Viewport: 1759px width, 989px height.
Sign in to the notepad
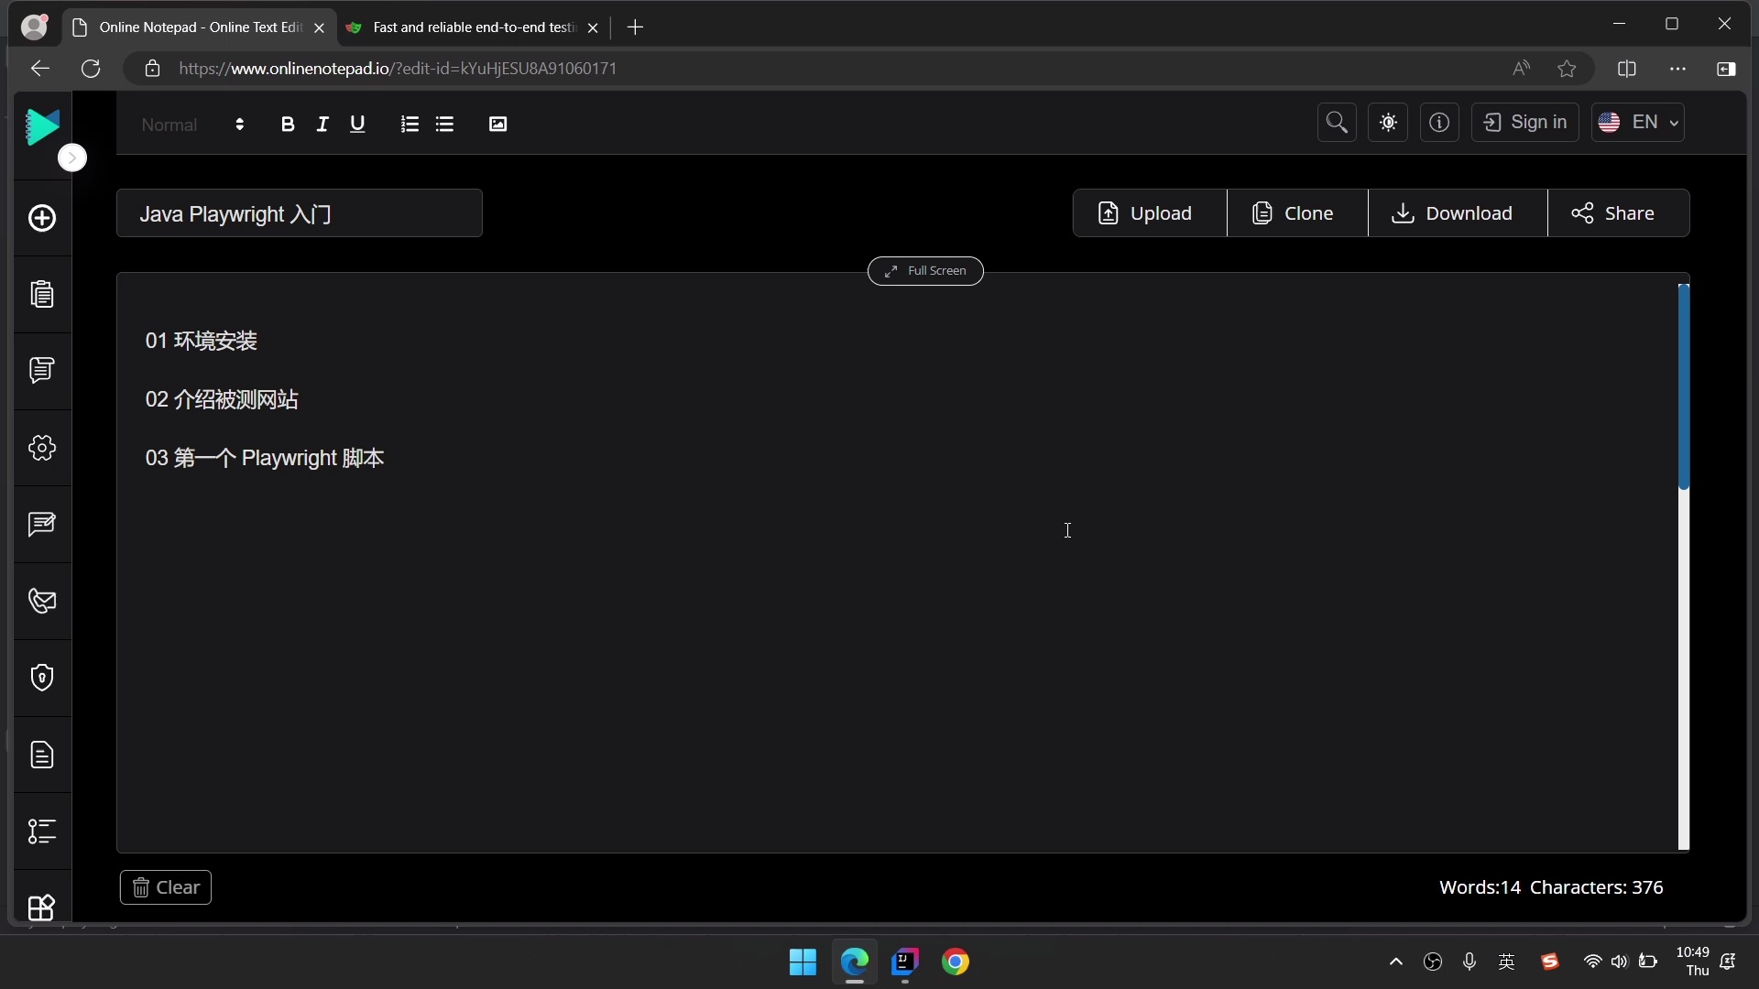(1524, 122)
